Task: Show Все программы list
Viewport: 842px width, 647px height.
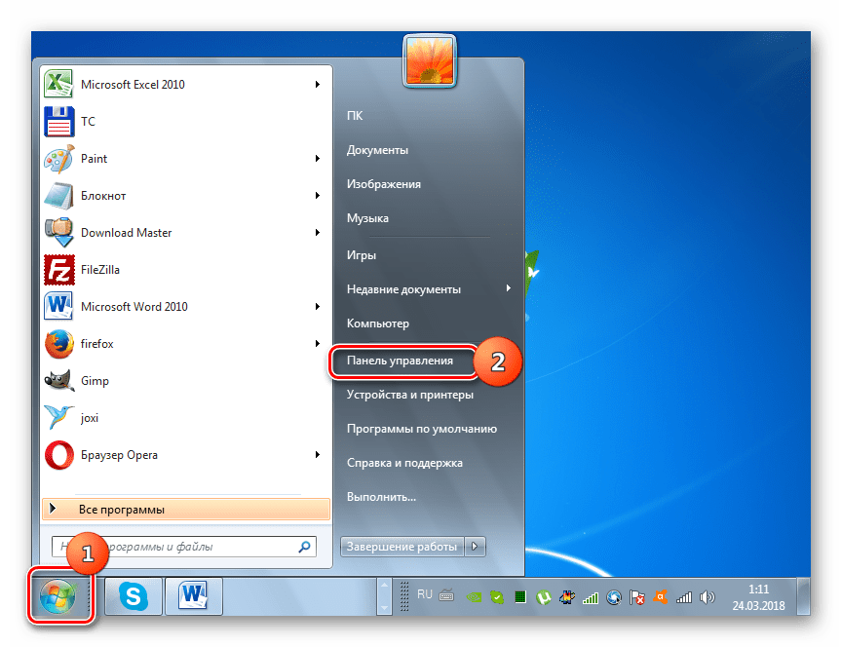Action: coord(186,509)
